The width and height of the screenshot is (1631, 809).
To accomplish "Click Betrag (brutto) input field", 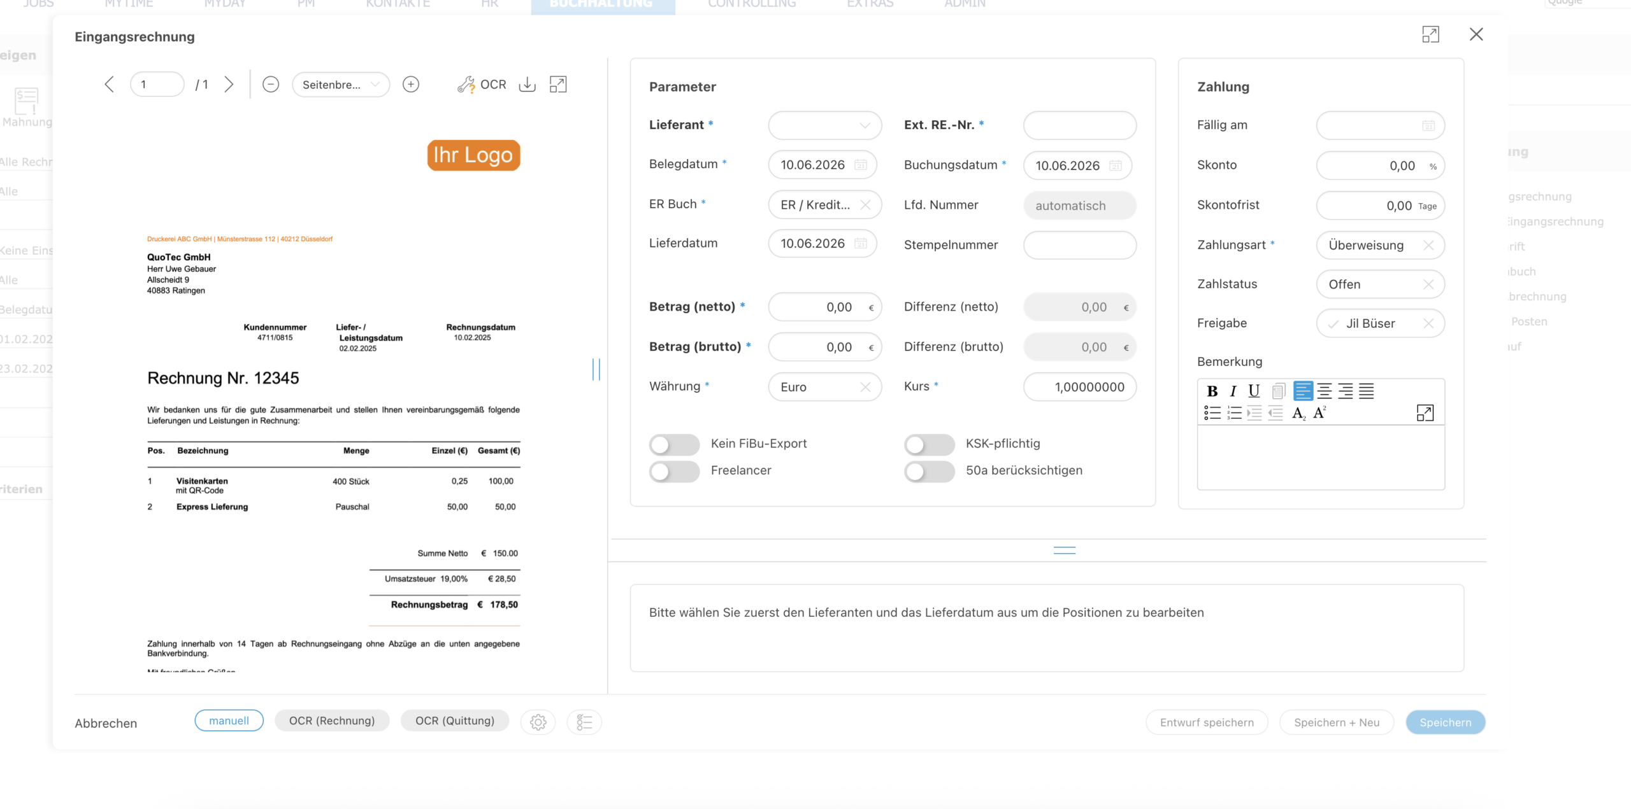I will [x=825, y=347].
